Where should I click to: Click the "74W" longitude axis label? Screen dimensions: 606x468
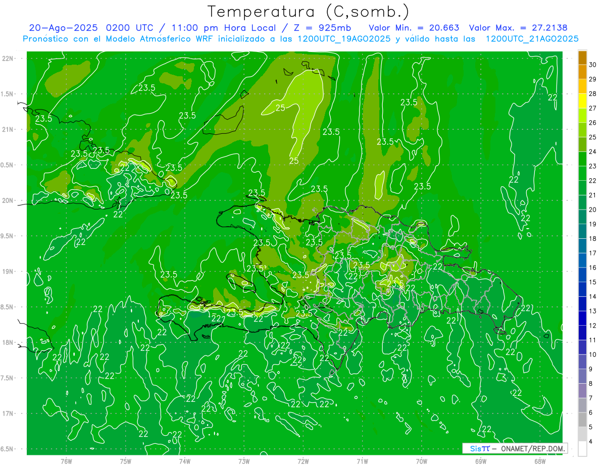click(184, 461)
